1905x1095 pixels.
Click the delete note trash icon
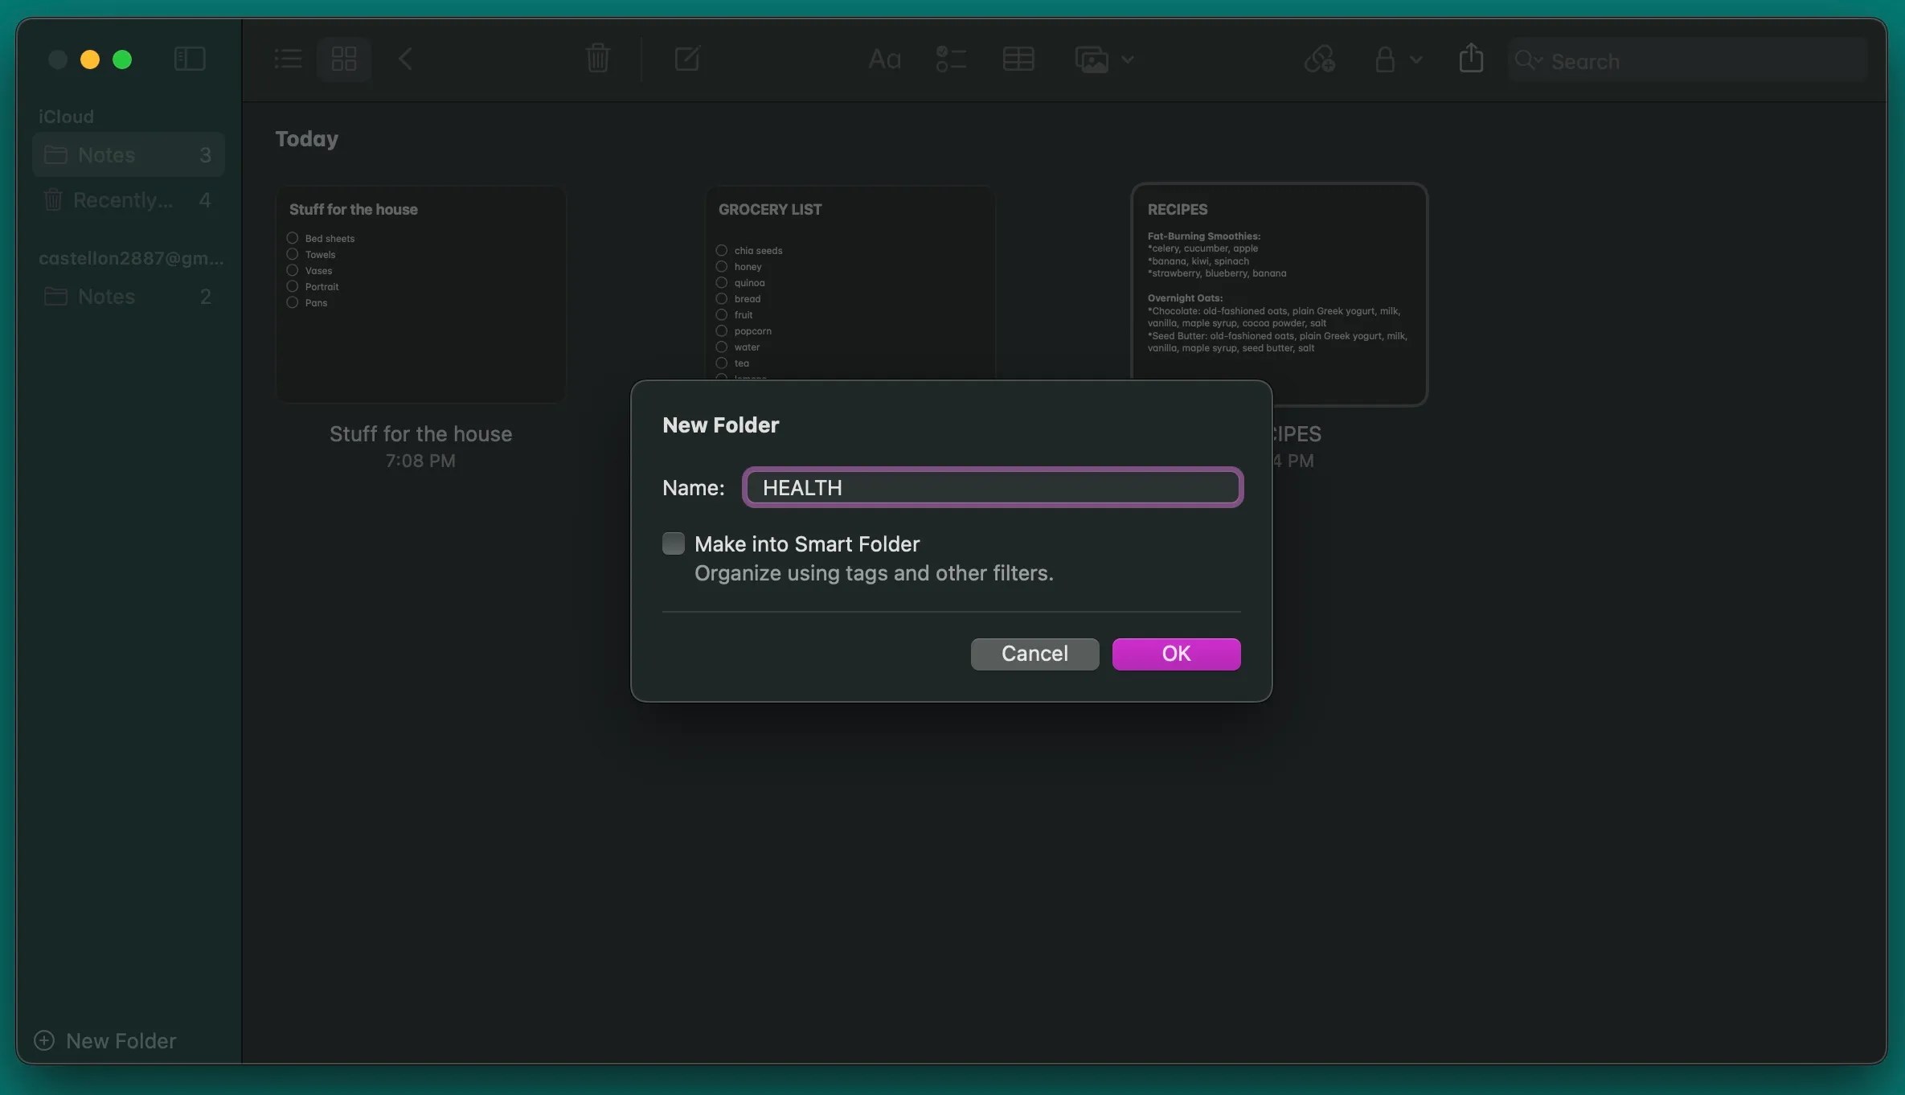click(598, 58)
